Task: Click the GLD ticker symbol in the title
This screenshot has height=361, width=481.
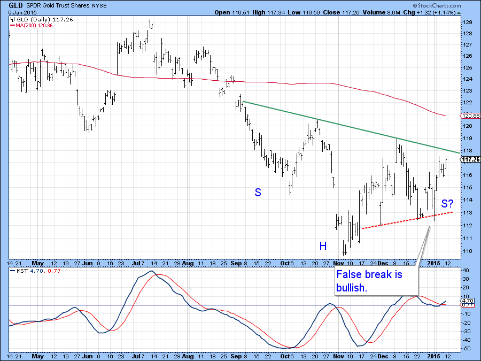Action: [x=15, y=5]
